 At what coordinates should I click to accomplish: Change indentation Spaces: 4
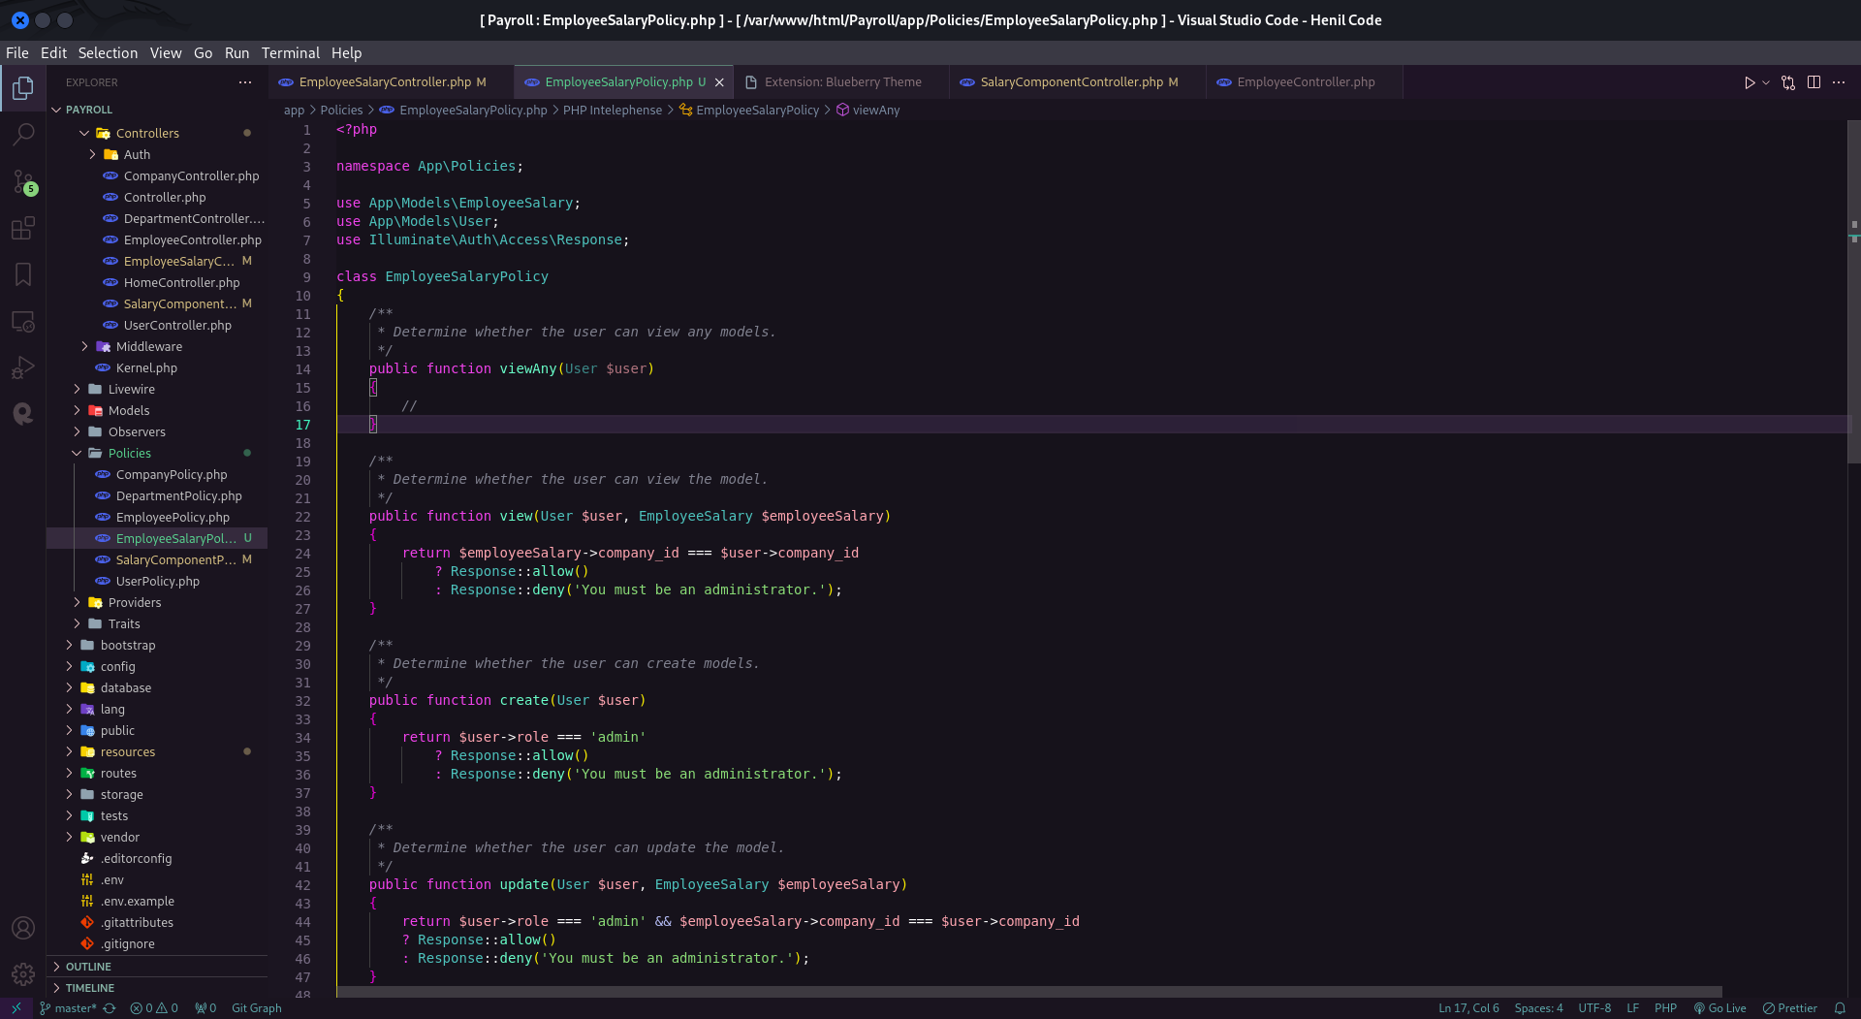(1538, 1008)
